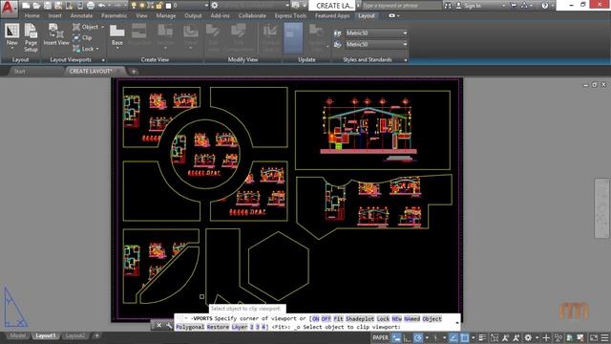Image resolution: width=611 pixels, height=344 pixels.
Task: Toggle object snap tracking in status bar
Action: click(x=453, y=337)
